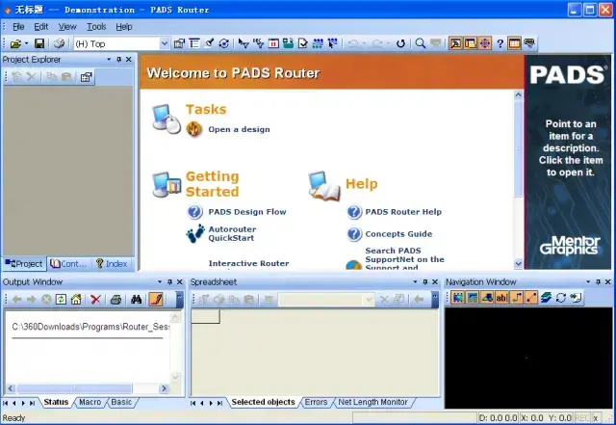
Task: Choose the Select mode arrow tool
Action: [244, 43]
